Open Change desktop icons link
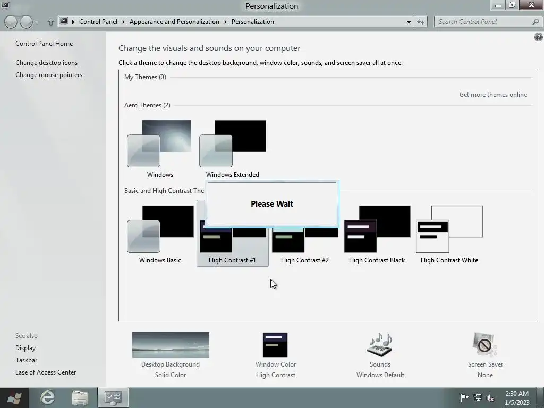Image resolution: width=544 pixels, height=408 pixels. tap(47, 63)
